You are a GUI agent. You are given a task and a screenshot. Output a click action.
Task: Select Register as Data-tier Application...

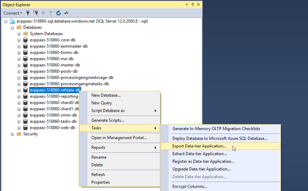tap(220, 161)
